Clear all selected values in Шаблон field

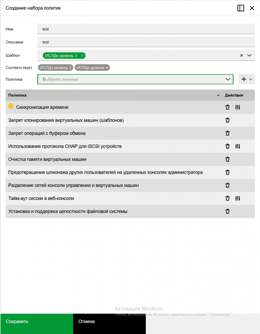(241, 55)
